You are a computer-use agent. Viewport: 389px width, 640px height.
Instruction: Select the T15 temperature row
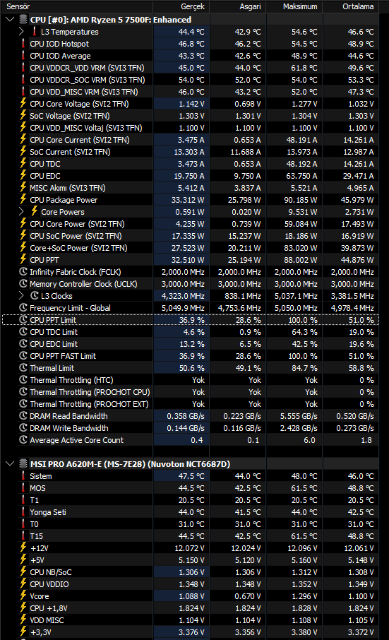click(x=190, y=536)
